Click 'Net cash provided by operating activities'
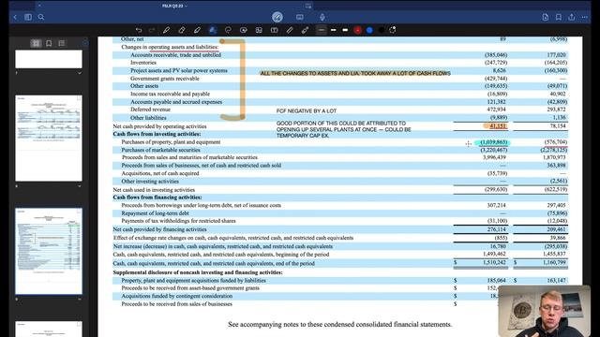 pos(159,126)
